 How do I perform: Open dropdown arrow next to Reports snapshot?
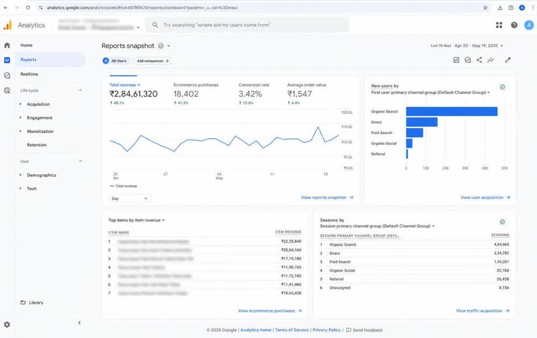tap(169, 46)
